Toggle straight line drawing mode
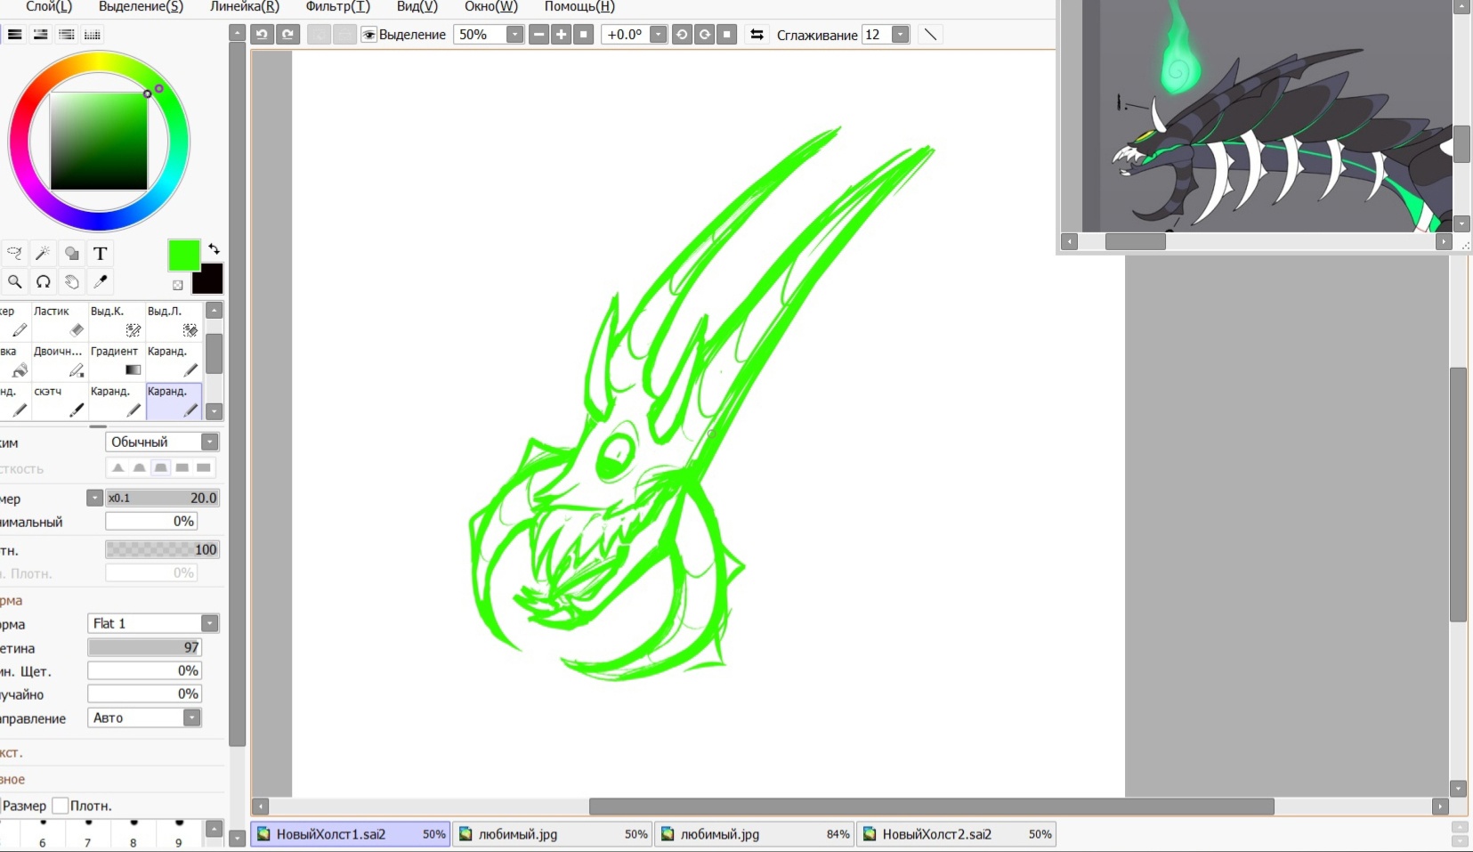 pos(930,35)
